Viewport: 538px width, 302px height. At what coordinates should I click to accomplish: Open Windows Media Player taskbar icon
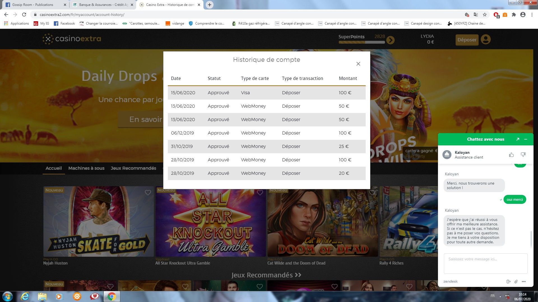coord(59,296)
